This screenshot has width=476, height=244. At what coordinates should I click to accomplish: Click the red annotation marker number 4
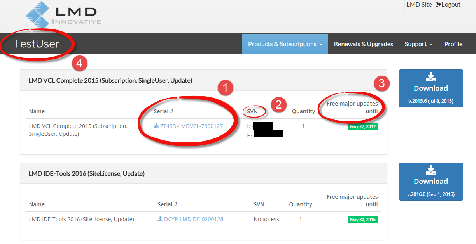click(79, 63)
